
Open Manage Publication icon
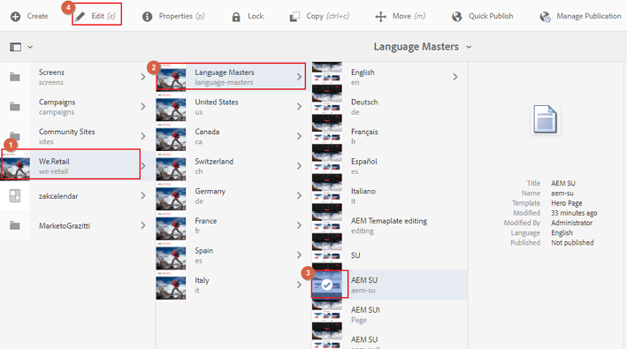click(545, 17)
